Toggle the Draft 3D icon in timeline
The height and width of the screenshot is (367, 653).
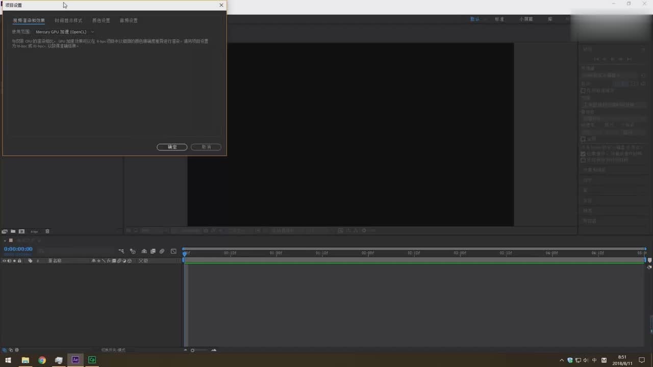coord(133,251)
